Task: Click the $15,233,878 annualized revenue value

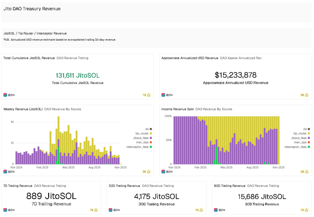Action: coord(235,75)
